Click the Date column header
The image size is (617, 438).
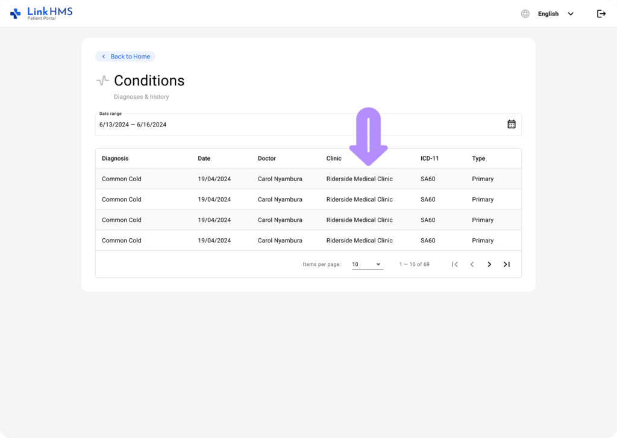point(204,158)
